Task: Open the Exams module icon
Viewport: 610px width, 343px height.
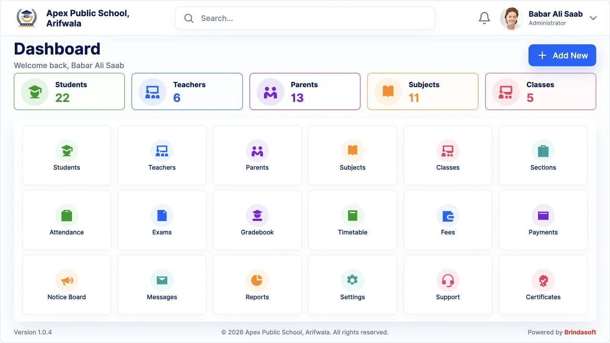Action: pyautogui.click(x=162, y=216)
